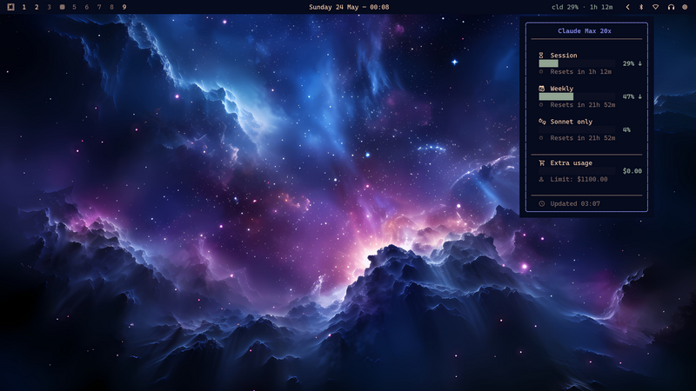Click the 'Extra usage' label

[572, 163]
